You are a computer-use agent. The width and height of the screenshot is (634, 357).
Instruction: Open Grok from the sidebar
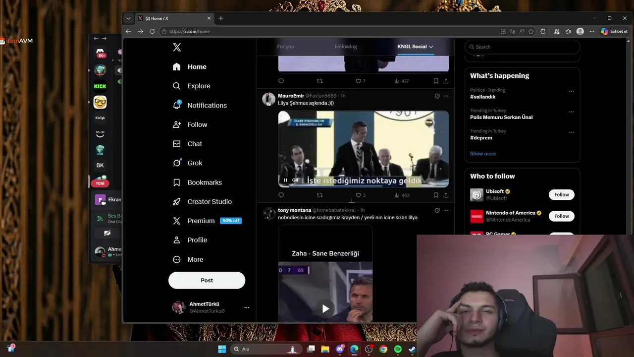pyautogui.click(x=187, y=163)
